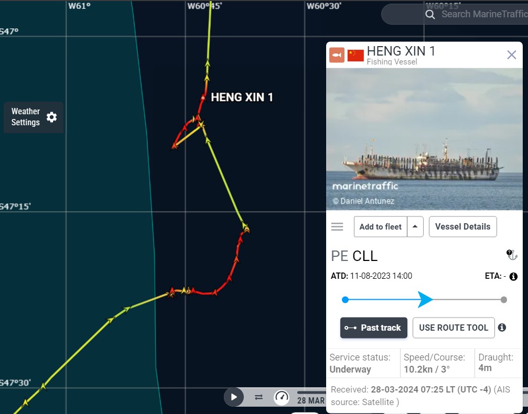
Task: Open the hamburger menu in vessel panel
Action: [337, 226]
